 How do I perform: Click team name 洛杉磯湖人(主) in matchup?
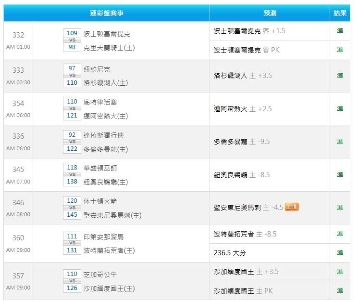click(106, 83)
